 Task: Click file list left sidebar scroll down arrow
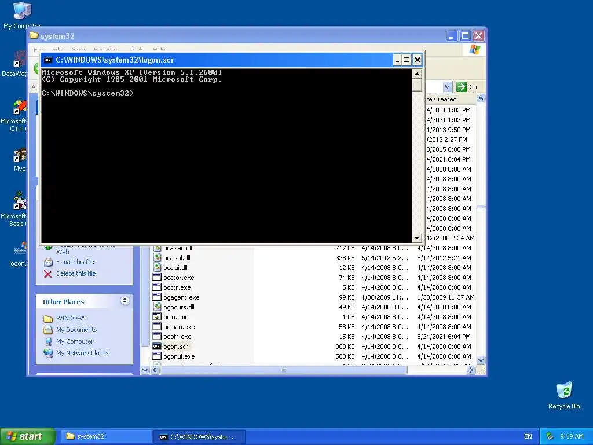tap(145, 370)
